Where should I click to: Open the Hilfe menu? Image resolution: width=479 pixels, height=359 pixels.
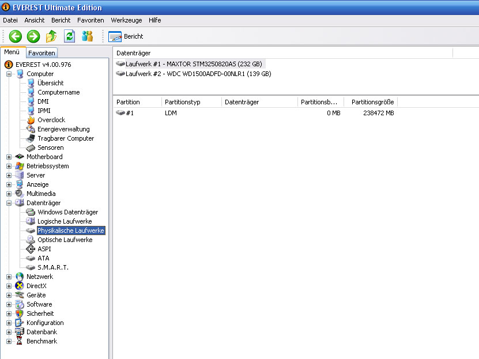(x=154, y=20)
